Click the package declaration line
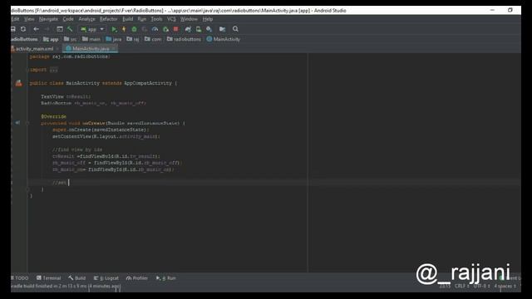532x299 pixels. click(x=70, y=56)
